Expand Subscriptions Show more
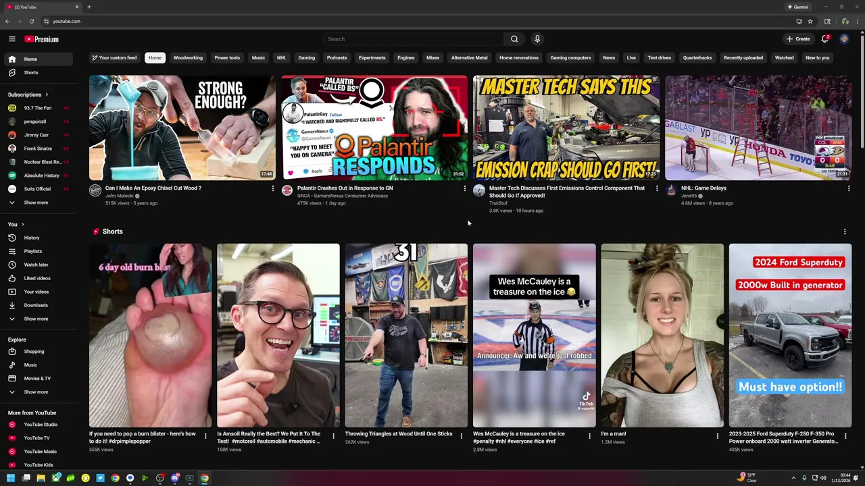This screenshot has width=865, height=486. click(37, 202)
